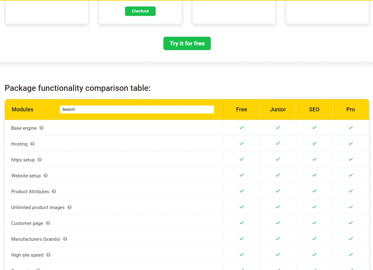
Task: Click Unlimited product images help icon
Action: (70, 207)
